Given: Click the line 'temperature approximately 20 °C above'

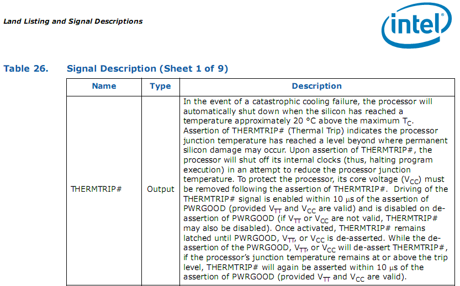Looking at the screenshot, I should point(298,121).
